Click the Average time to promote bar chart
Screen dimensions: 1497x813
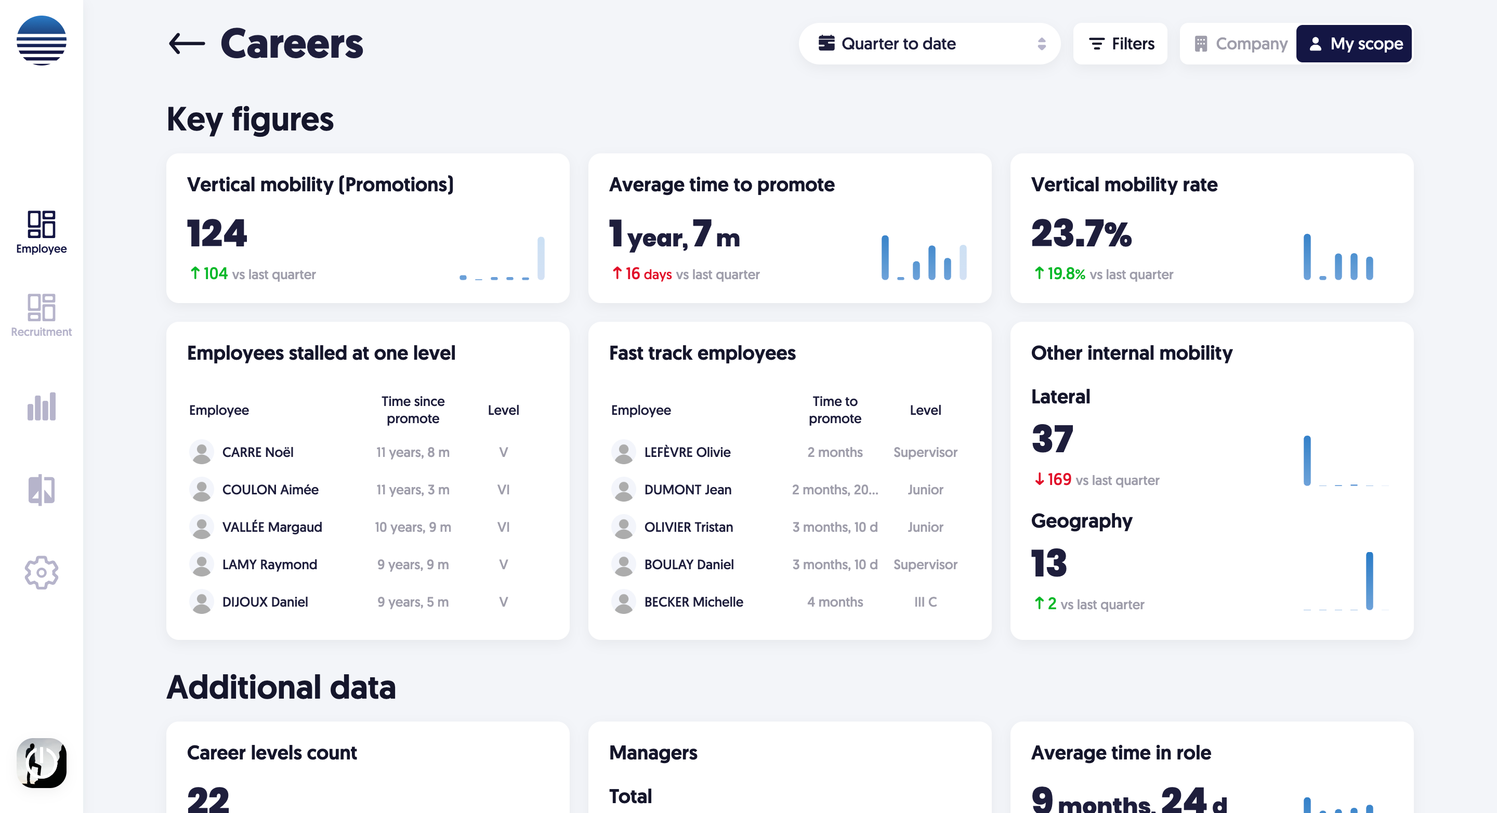point(924,257)
